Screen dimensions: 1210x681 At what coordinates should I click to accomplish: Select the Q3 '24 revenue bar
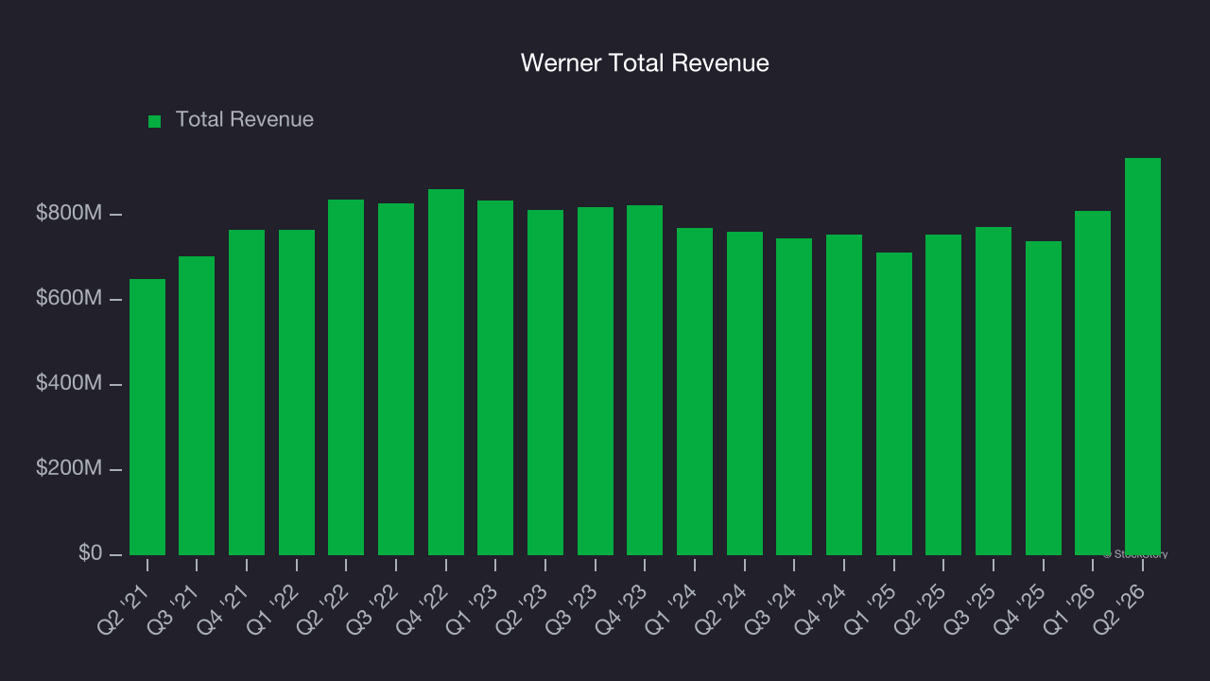(794, 396)
